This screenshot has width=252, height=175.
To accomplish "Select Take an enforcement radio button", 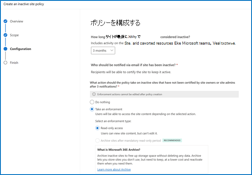I will pos(92,109).
